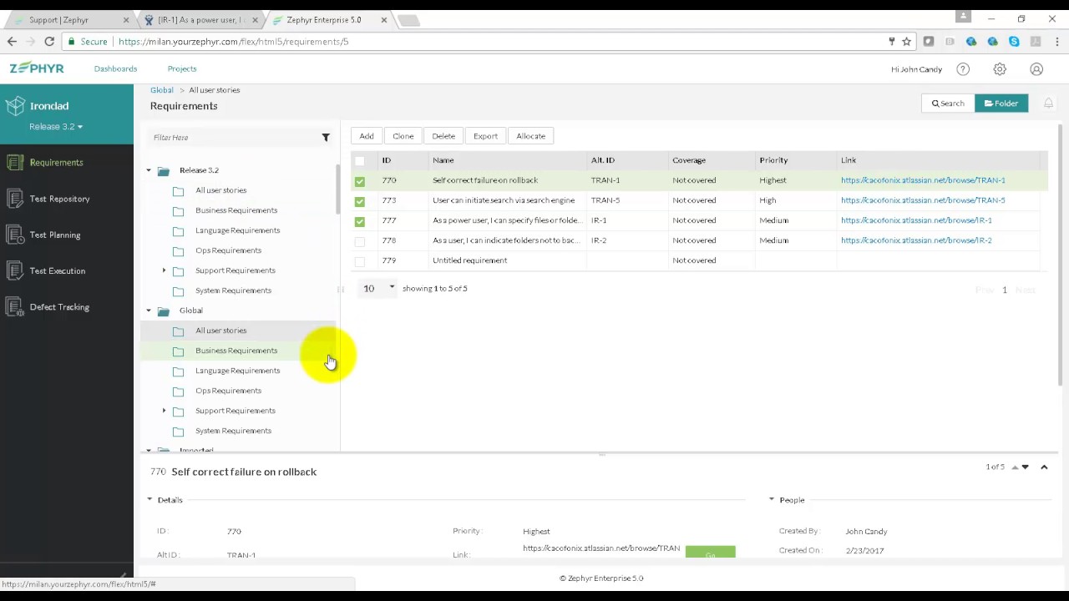Click the Test Repository sidebar icon
Viewport: 1069px width, 601px height.
pos(14,199)
